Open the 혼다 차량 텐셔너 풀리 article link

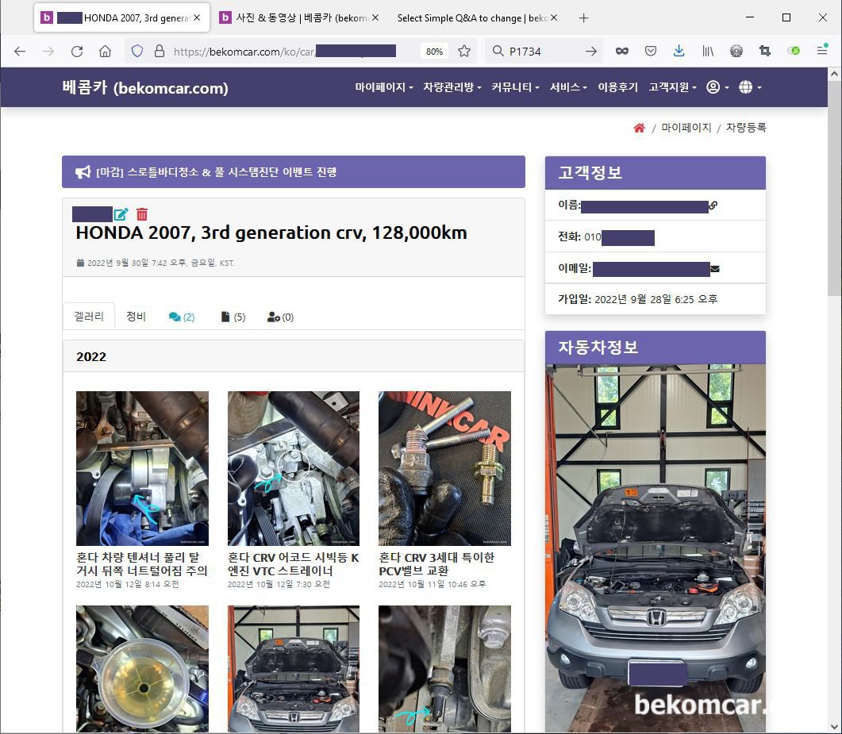tap(142, 563)
